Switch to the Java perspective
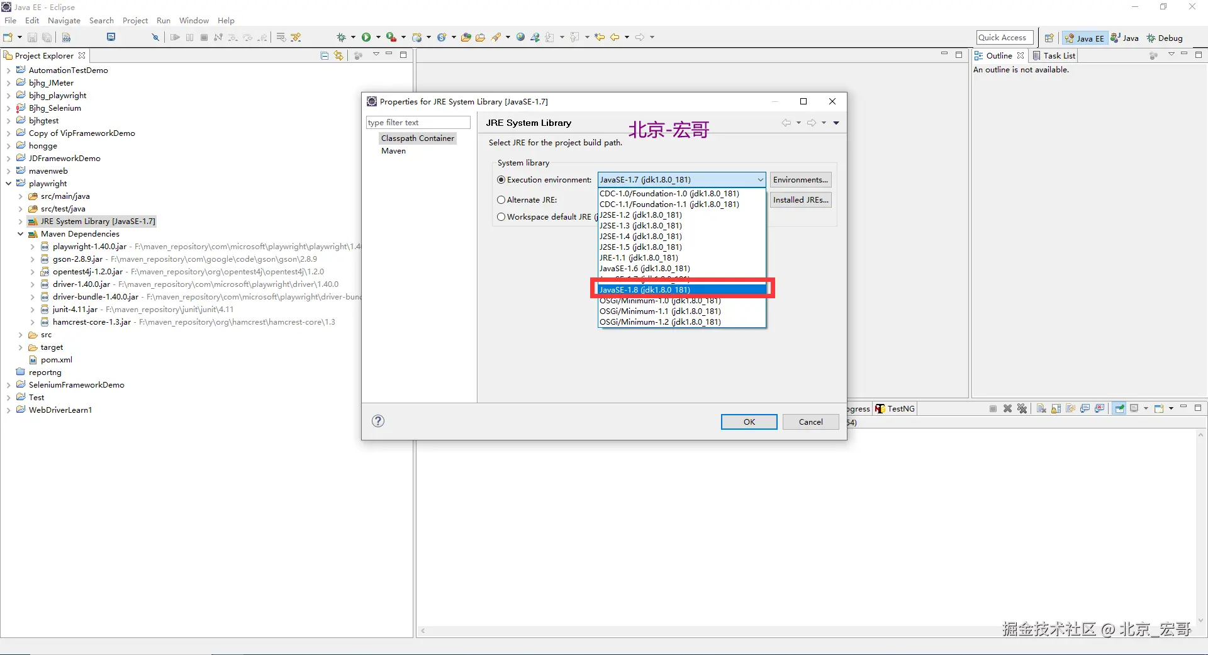The height and width of the screenshot is (655, 1208). pyautogui.click(x=1125, y=38)
